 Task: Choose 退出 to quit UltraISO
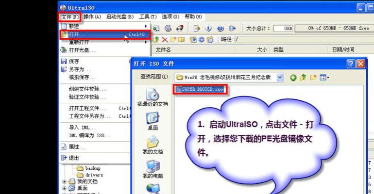(95, 158)
